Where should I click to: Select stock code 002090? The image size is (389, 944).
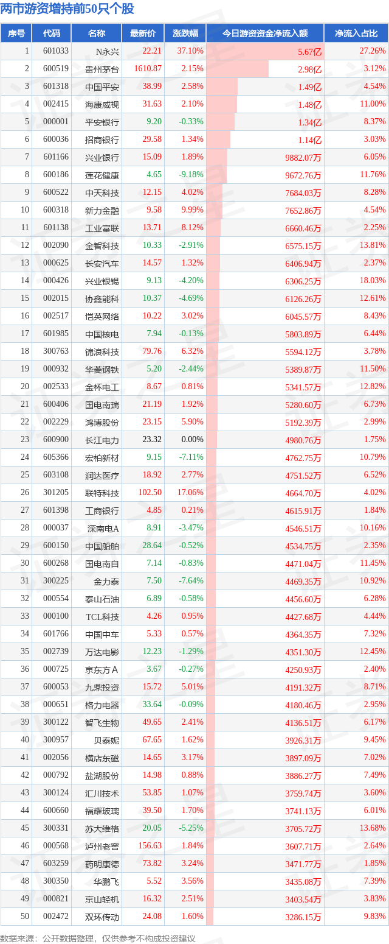(56, 246)
